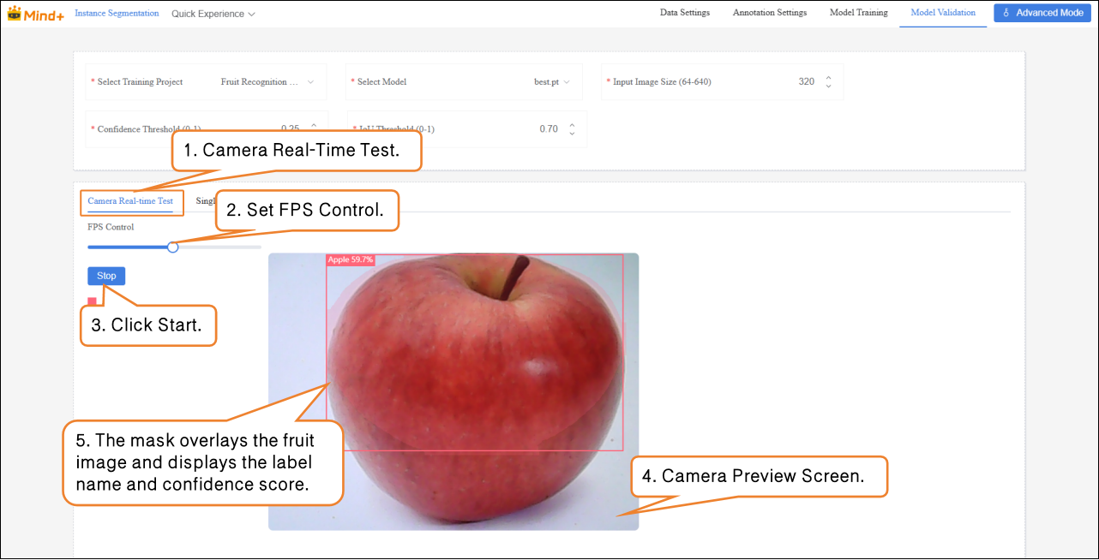
Task: Click the Instance Segmentation link
Action: (x=117, y=13)
